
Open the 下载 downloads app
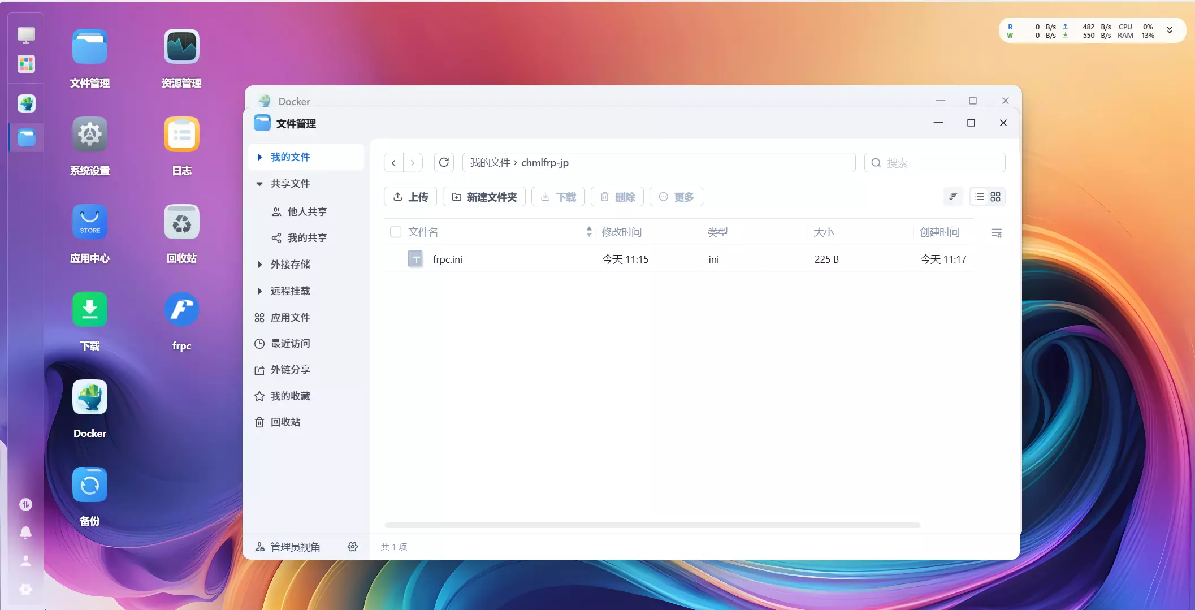[x=89, y=309]
